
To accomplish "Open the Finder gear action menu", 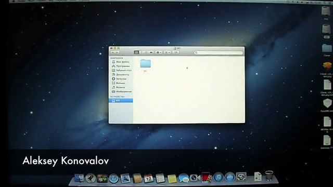I will 159,52.
